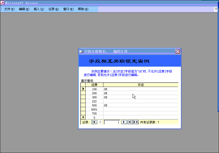The width and height of the screenshot is (219, 153).
Task: Click the 运费 column header
Action: (94, 85)
